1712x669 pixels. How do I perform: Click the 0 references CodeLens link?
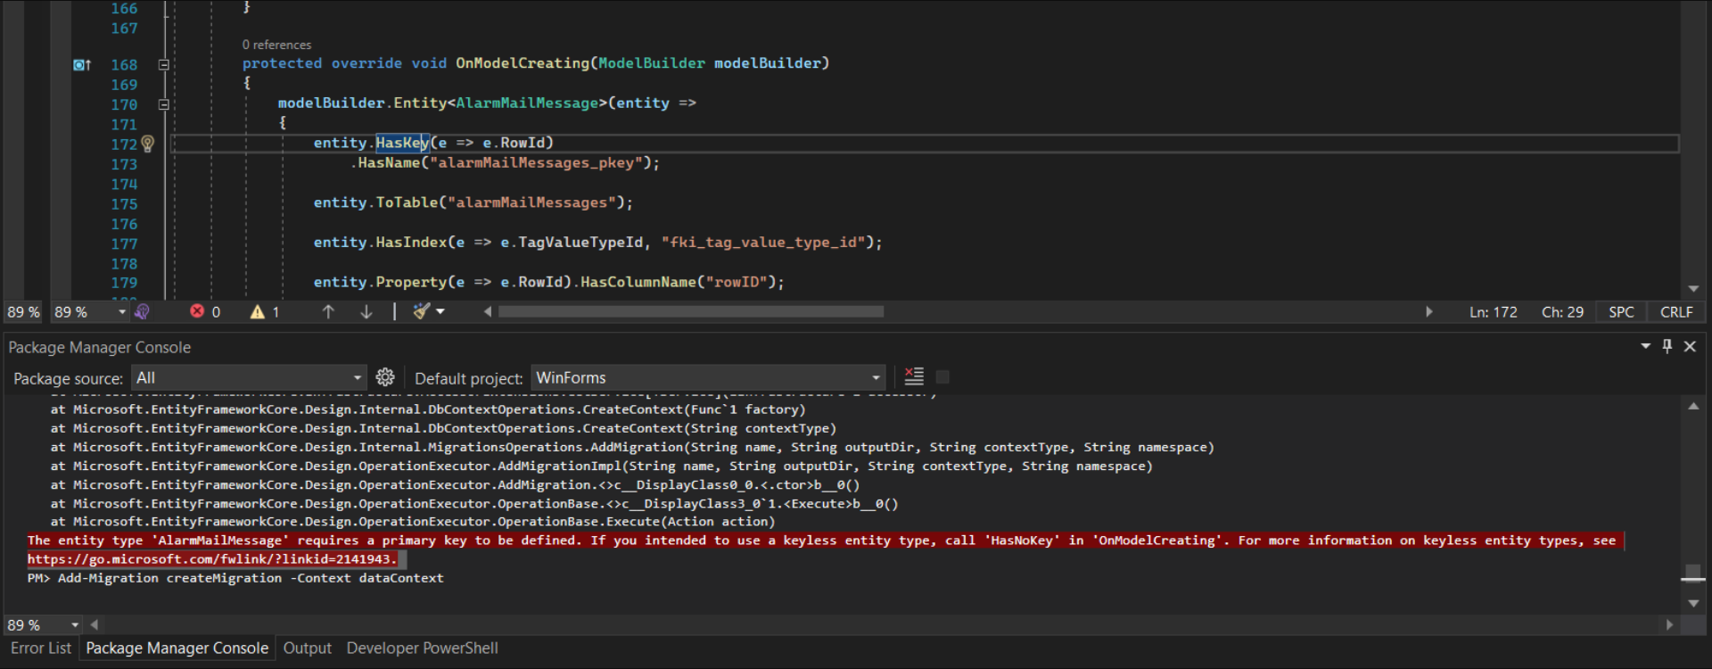point(276,45)
